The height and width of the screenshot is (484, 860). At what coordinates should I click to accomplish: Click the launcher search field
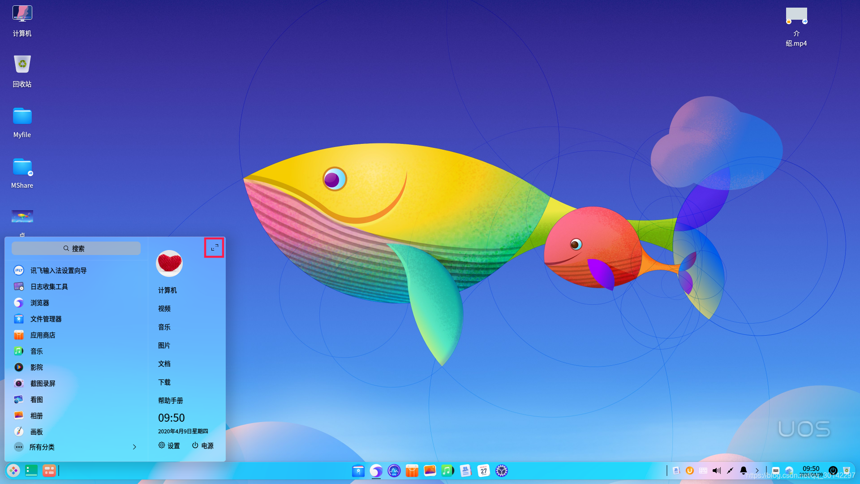(76, 248)
